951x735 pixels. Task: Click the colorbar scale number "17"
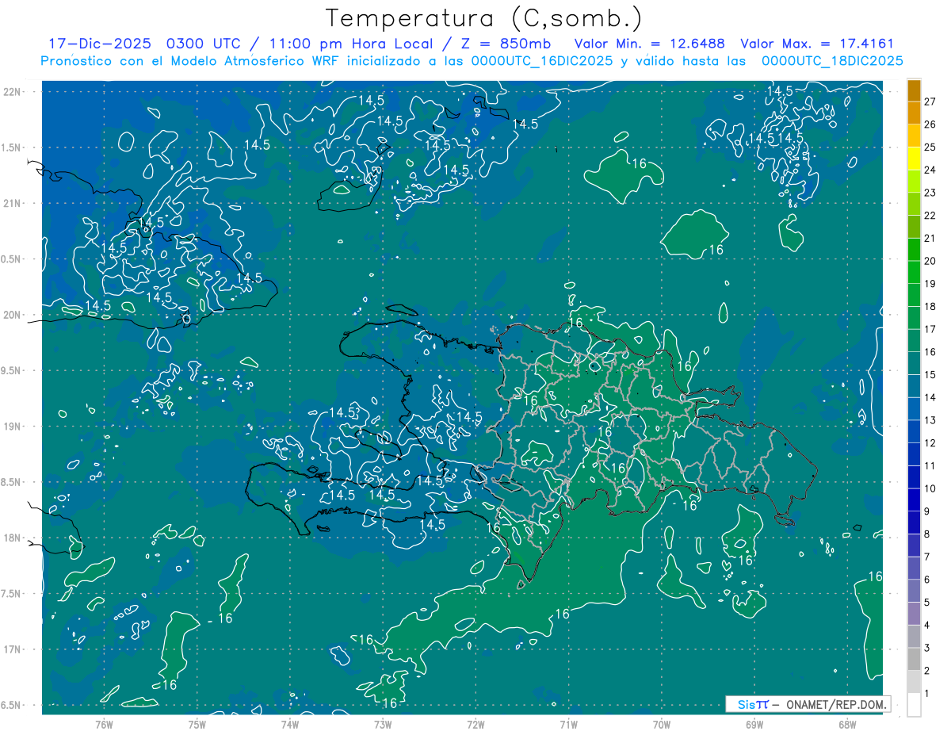930,329
